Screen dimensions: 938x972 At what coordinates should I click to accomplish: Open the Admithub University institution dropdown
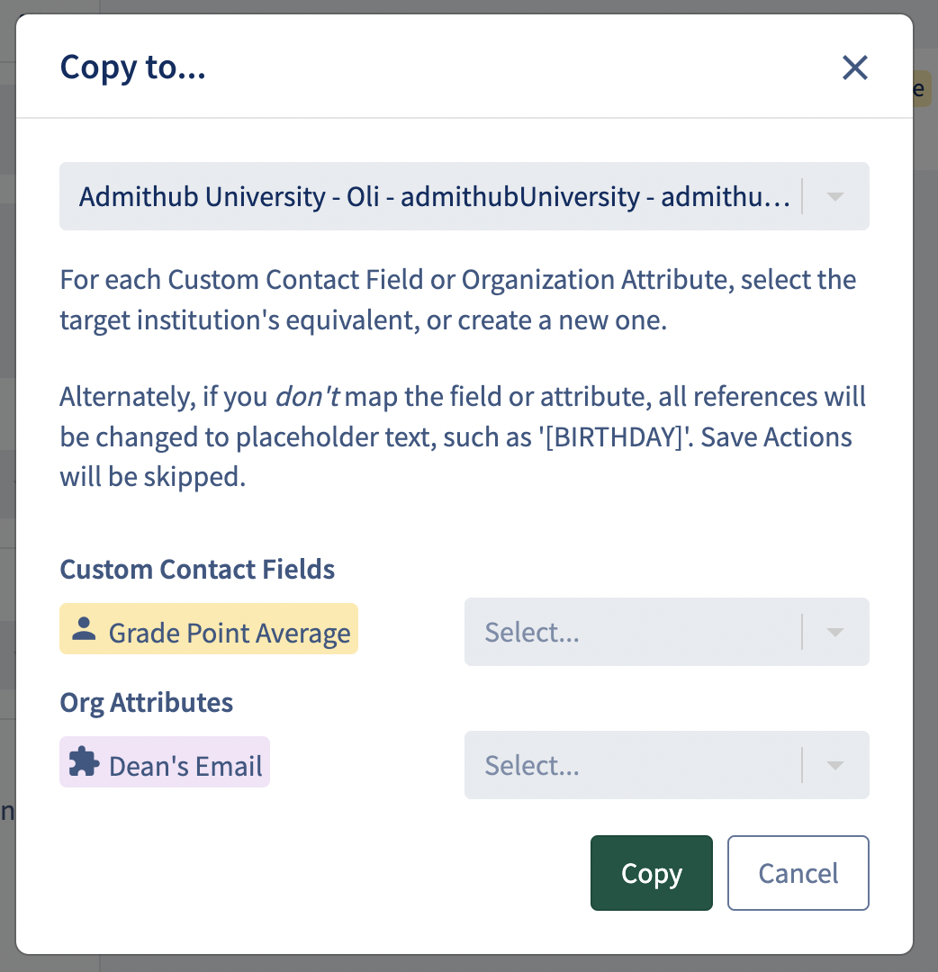[464, 196]
